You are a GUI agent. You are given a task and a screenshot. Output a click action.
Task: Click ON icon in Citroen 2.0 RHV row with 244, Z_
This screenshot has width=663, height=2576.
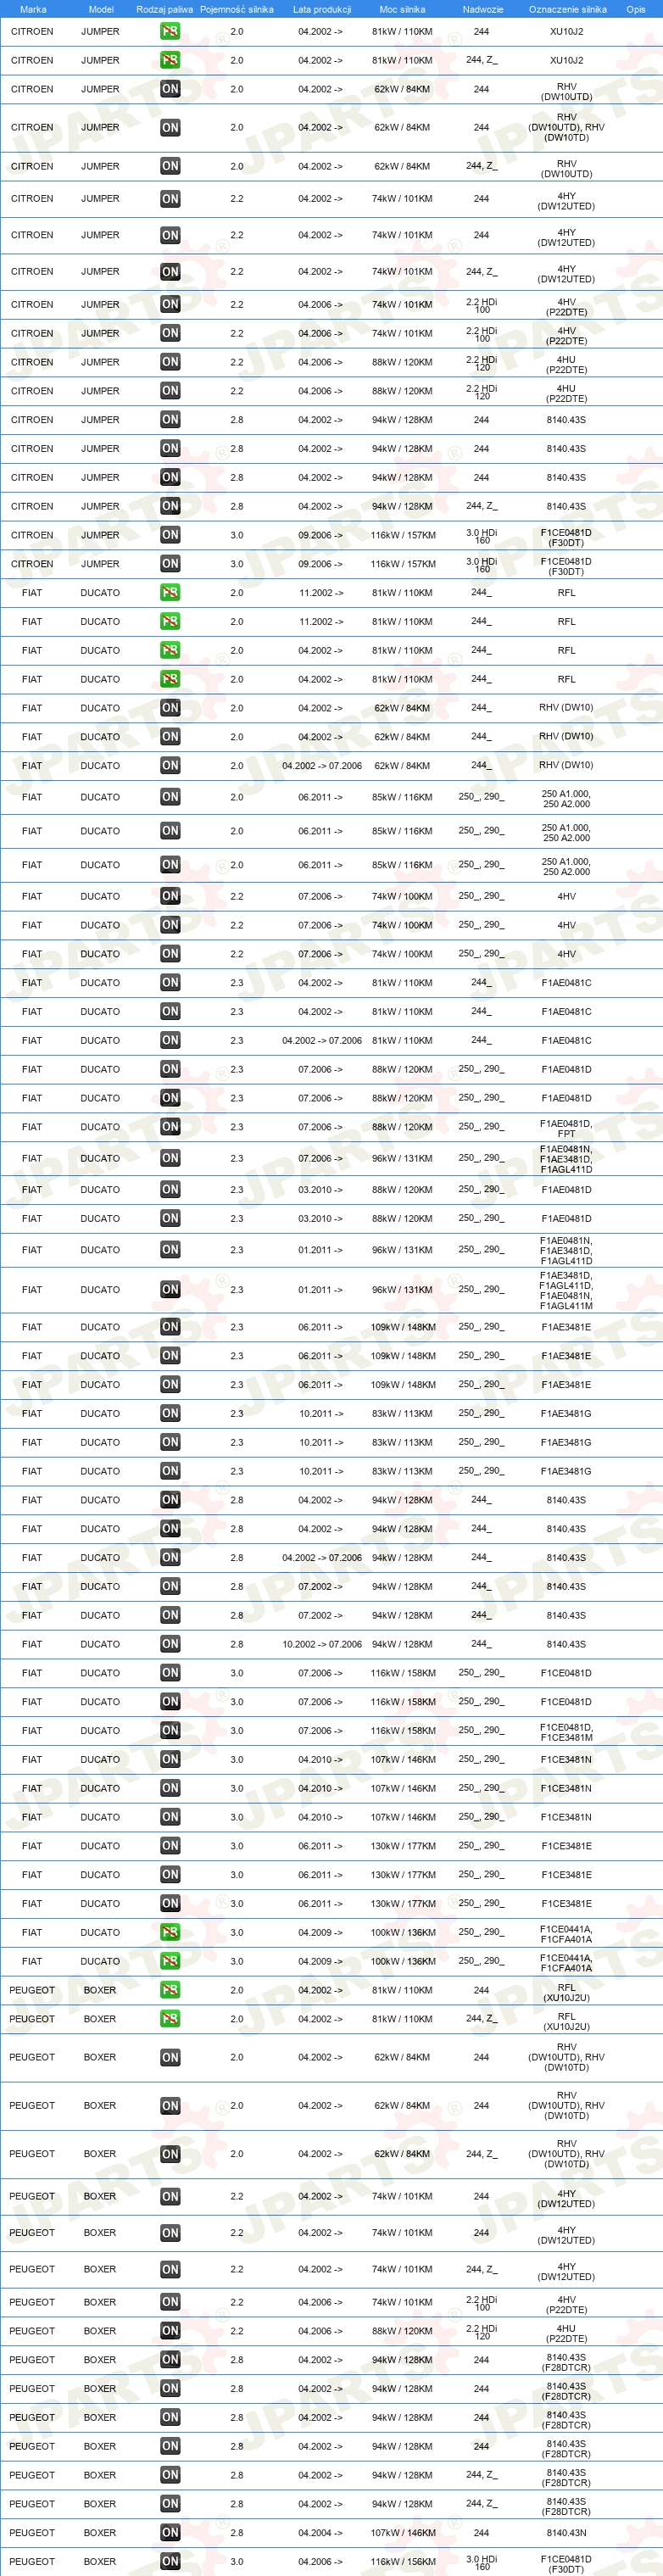(170, 167)
